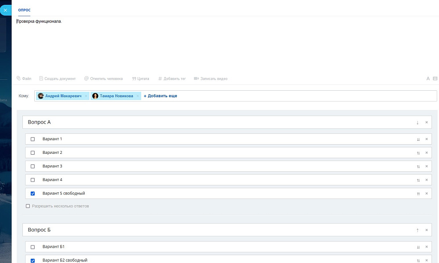The width and height of the screenshot is (439, 263).
Task: Remove Андрей Макаревич from recipients
Action: click(x=86, y=96)
